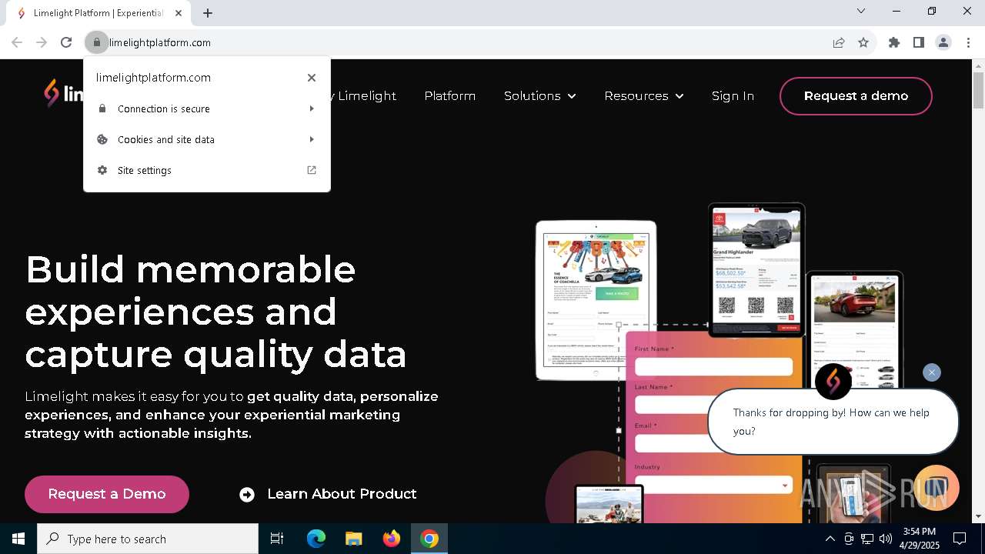Open Cookies and site data entry
This screenshot has width=985, height=554.
207,139
